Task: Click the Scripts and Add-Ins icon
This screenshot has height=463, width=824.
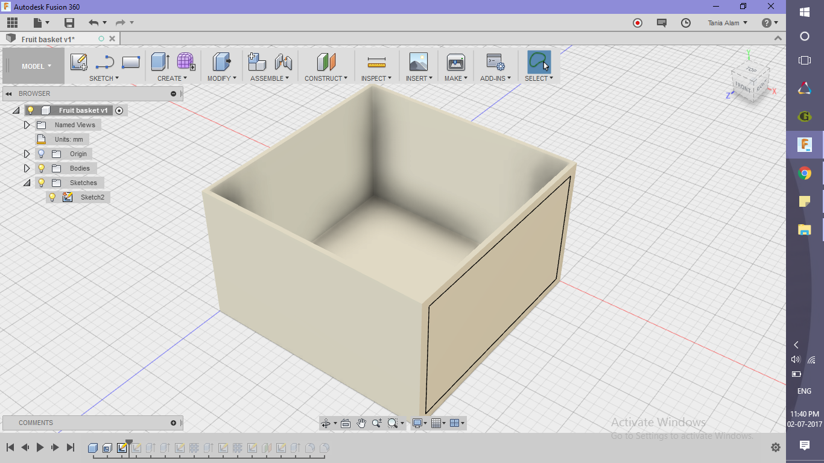Action: 495,62
